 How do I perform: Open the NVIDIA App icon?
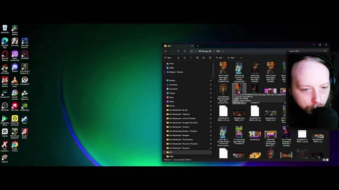click(25, 107)
